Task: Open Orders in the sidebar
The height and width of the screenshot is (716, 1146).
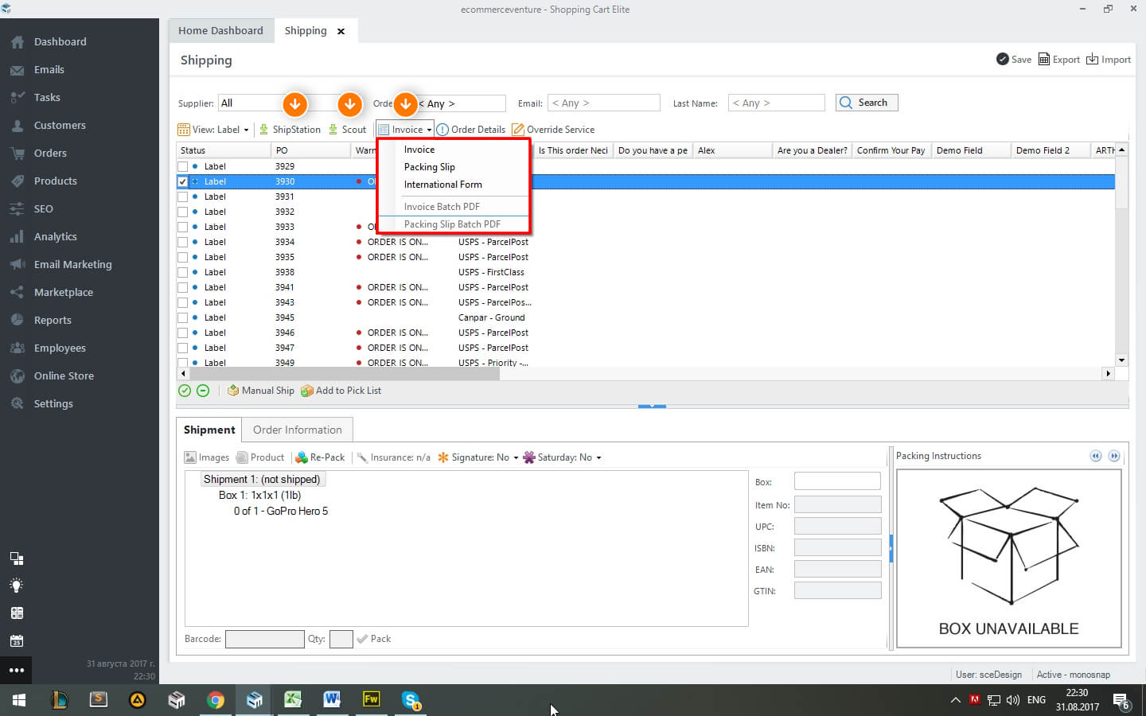Action: click(x=50, y=154)
